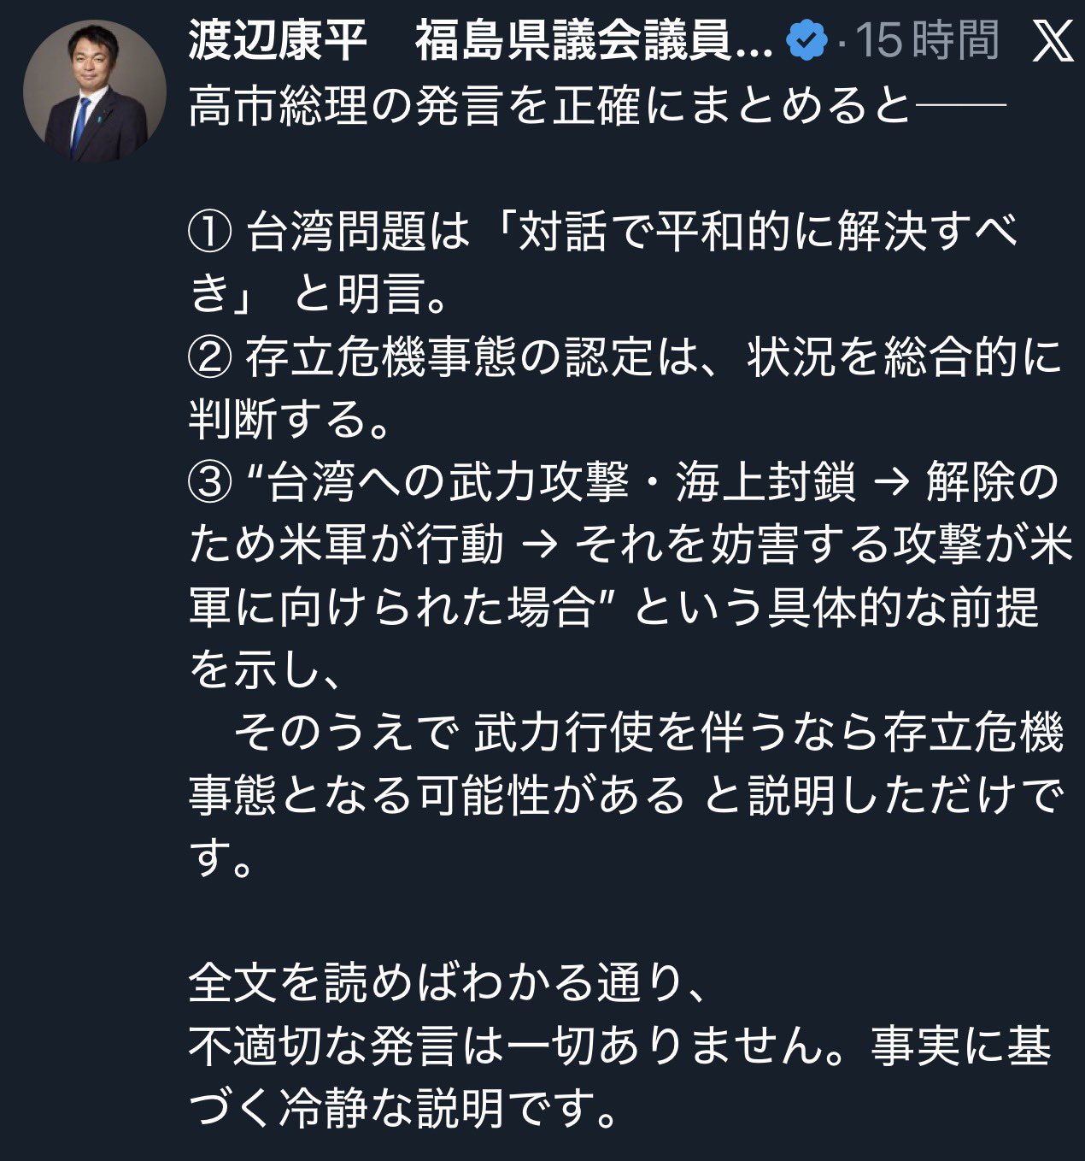Click the X logo icon
Viewport: 1085px width, 1161px height.
point(1052,41)
